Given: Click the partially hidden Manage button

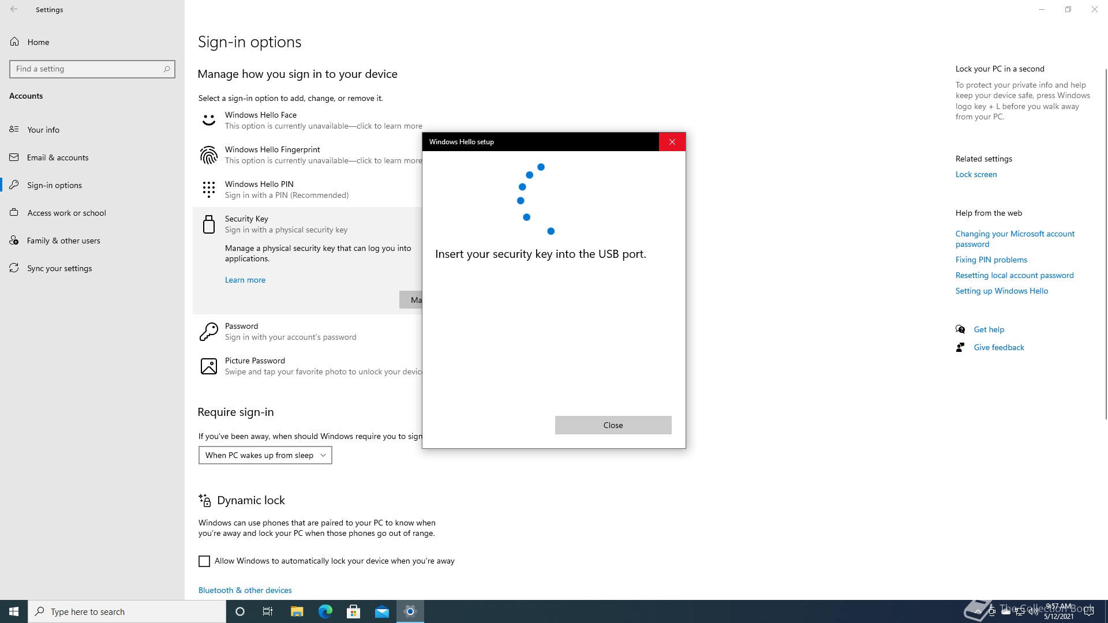Looking at the screenshot, I should [x=411, y=300].
